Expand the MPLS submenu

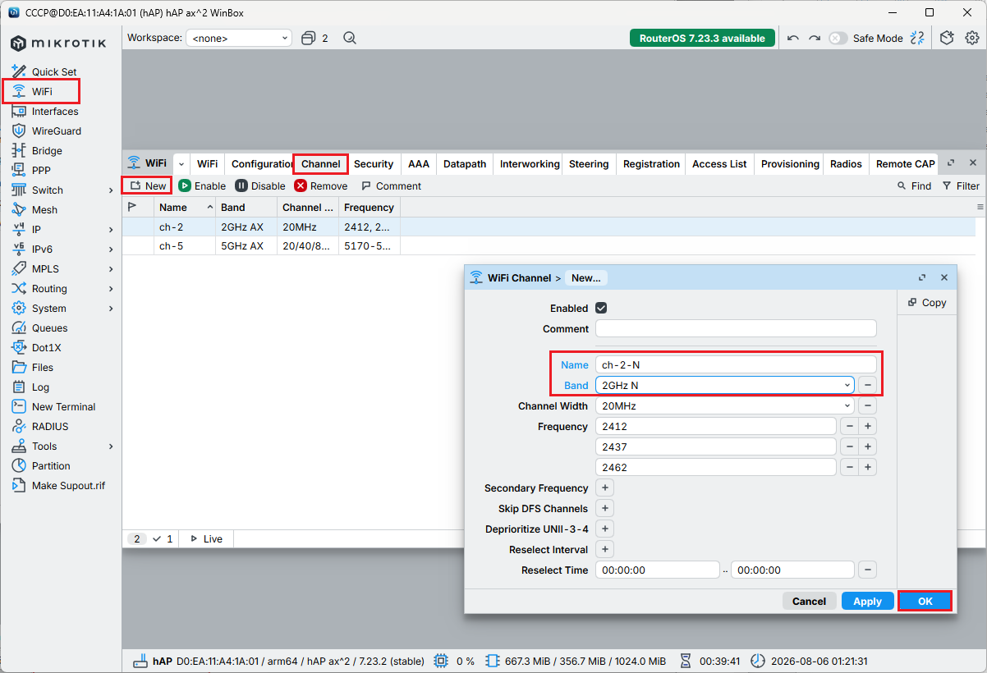click(111, 269)
